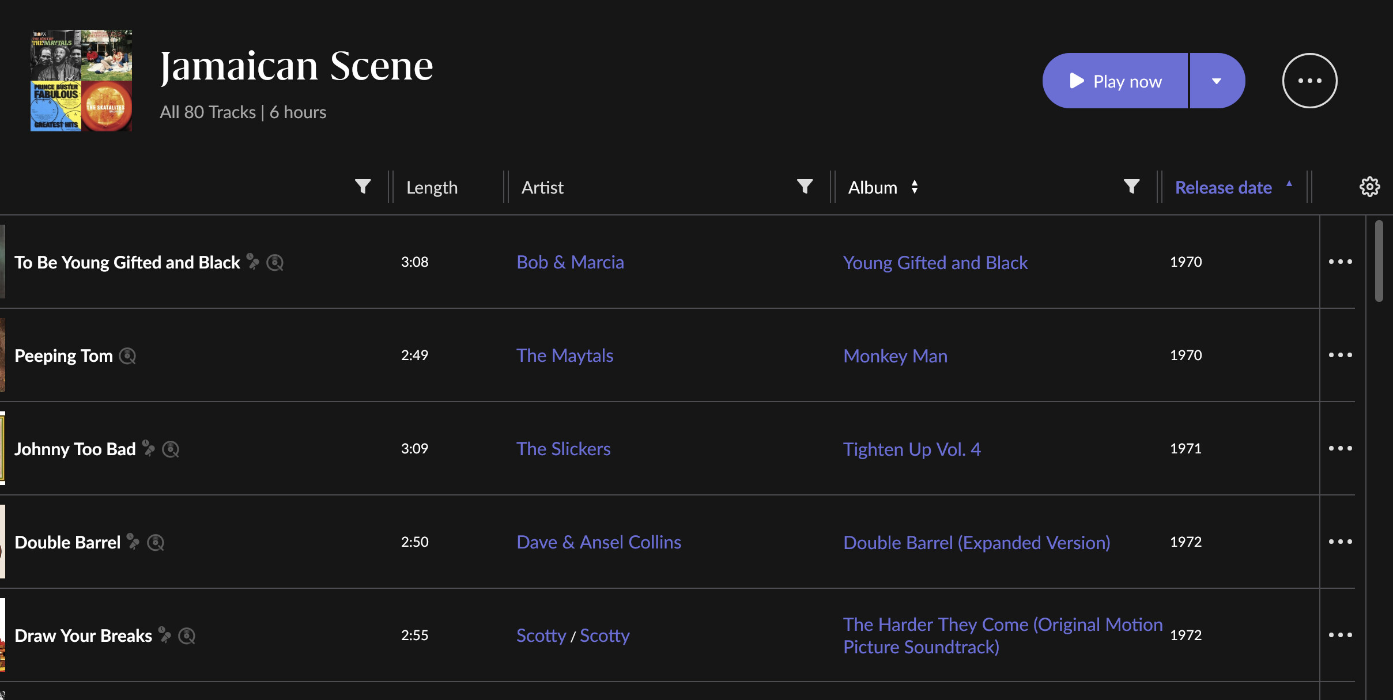Open Bob & Marcia artist page
The width and height of the screenshot is (1393, 700).
click(x=569, y=262)
